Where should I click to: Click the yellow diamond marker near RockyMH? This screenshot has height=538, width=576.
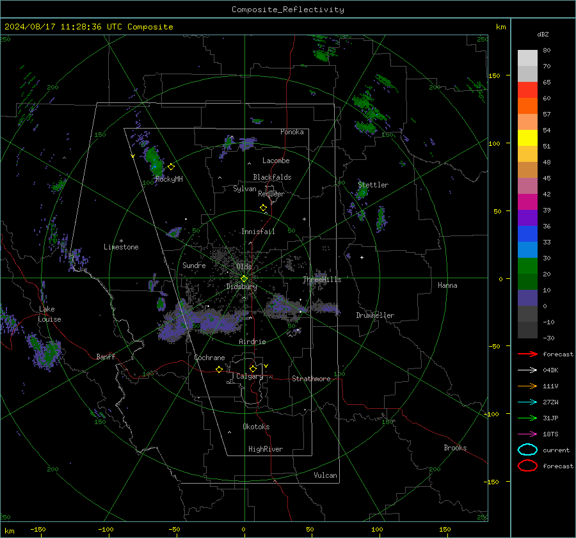click(x=171, y=167)
